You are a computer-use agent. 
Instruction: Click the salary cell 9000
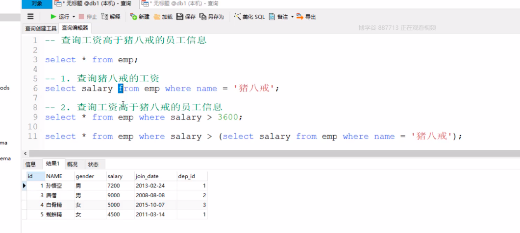point(120,195)
